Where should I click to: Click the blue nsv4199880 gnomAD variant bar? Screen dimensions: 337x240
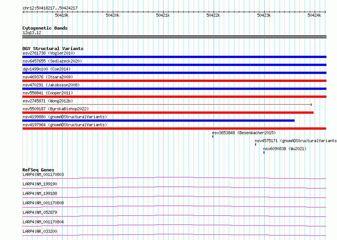(158, 121)
